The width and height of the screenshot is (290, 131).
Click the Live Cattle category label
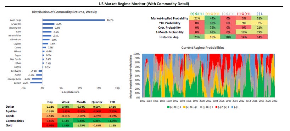pos(16,59)
